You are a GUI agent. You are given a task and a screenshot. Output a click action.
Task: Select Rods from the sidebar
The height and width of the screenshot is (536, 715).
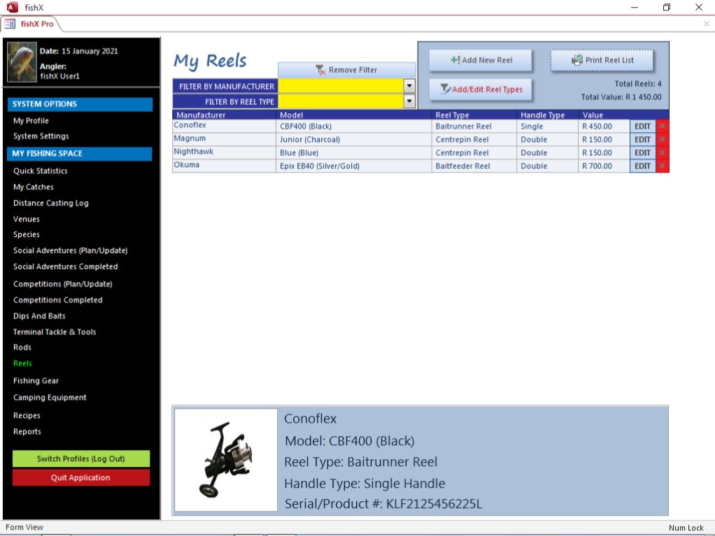point(22,347)
